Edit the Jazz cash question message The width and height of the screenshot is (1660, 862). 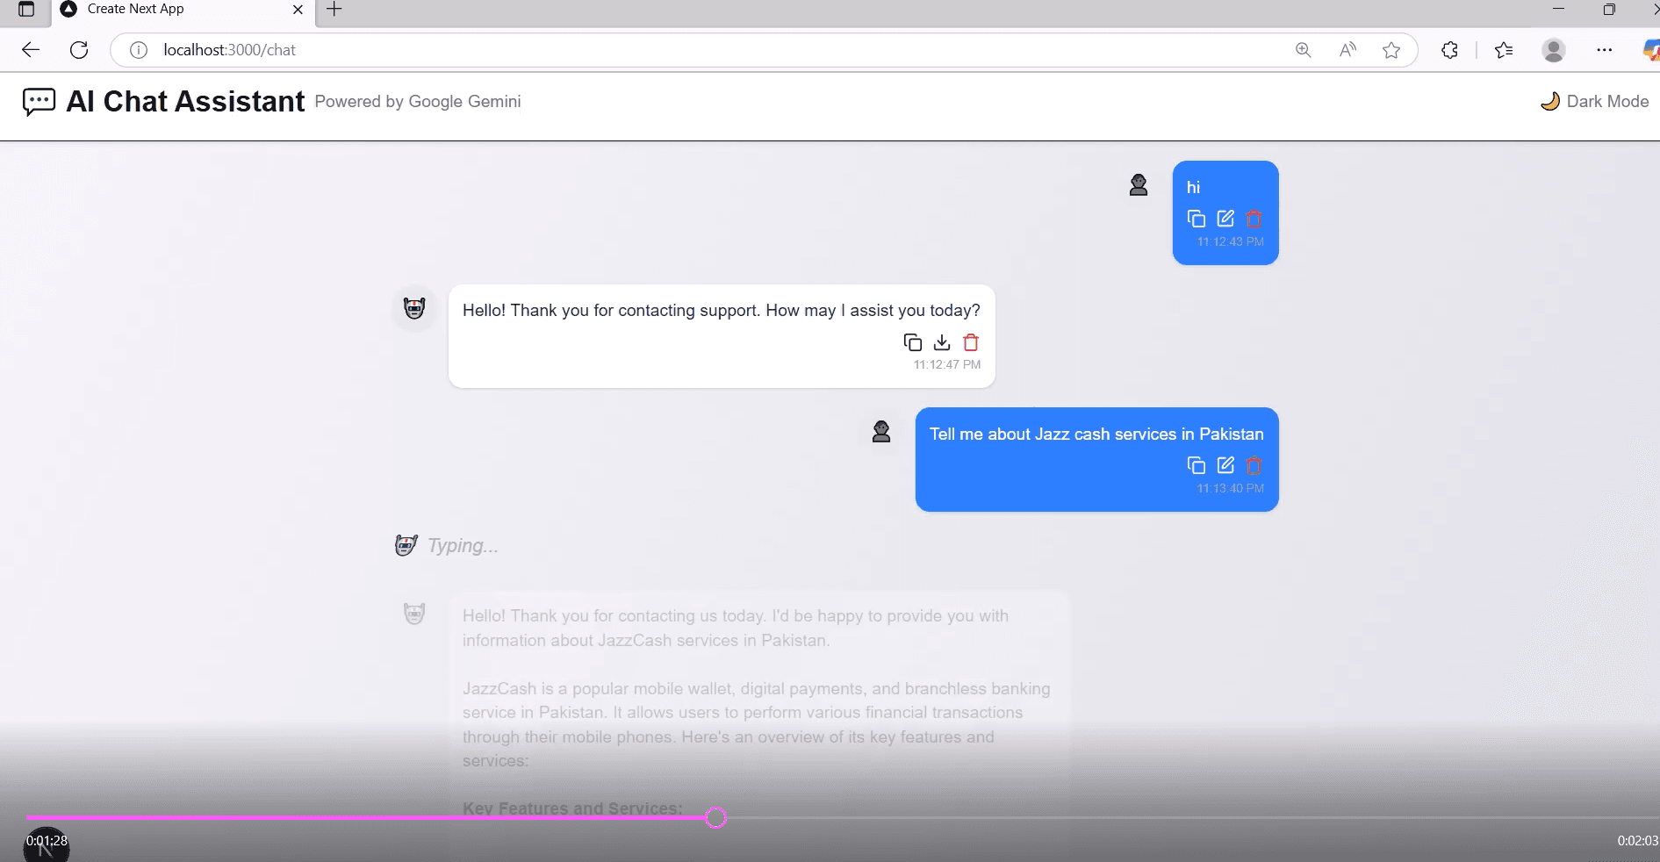pos(1225,466)
